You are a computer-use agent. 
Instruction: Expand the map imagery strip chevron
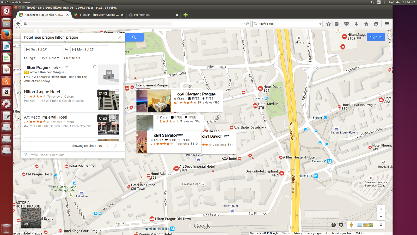[x=381, y=225]
